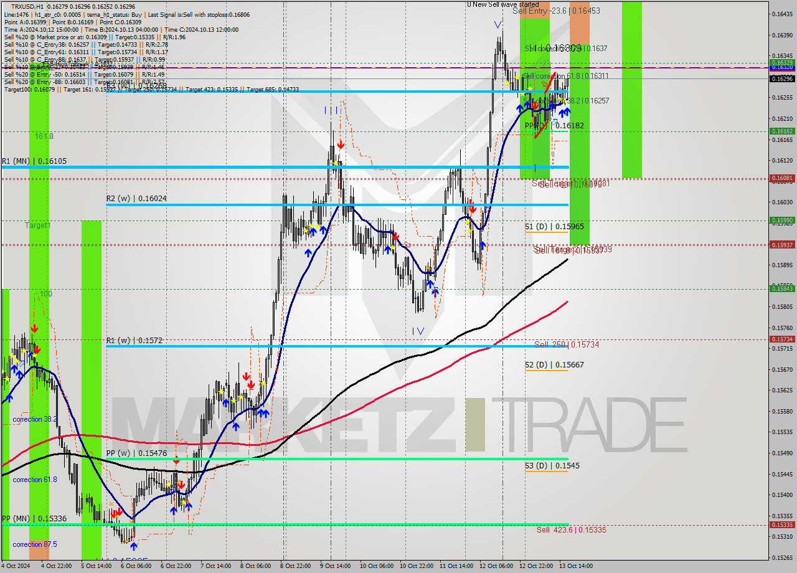Select the 'S1 (D) | 0.15965' support label
Viewport: 797px width, 573px height.
coord(554,227)
